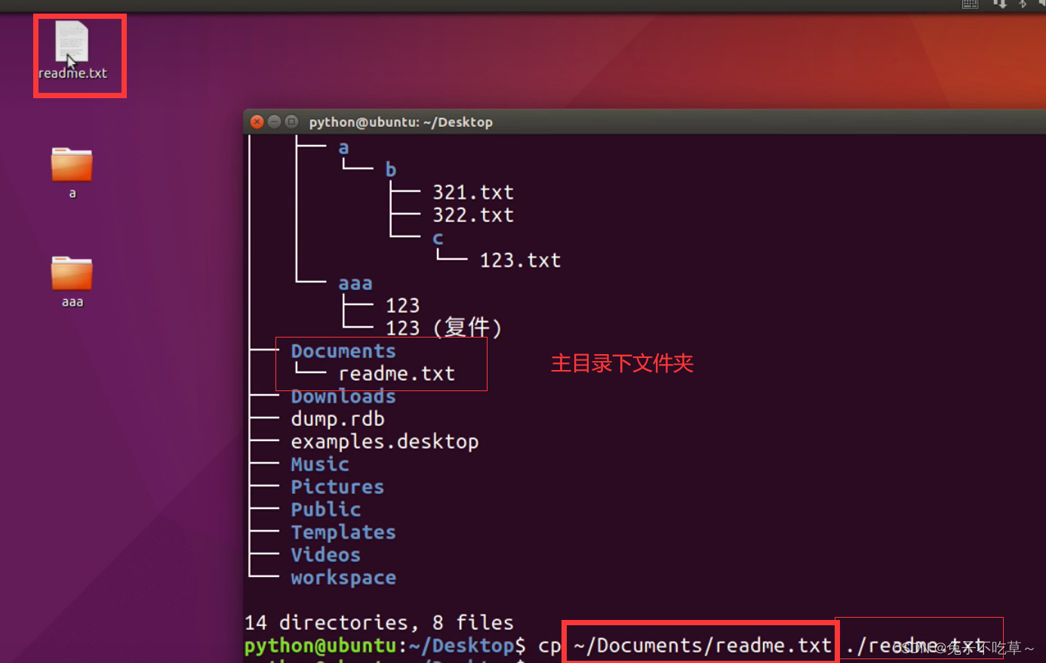Click 322.txt in the tree output
1046x663 pixels.
point(473,215)
